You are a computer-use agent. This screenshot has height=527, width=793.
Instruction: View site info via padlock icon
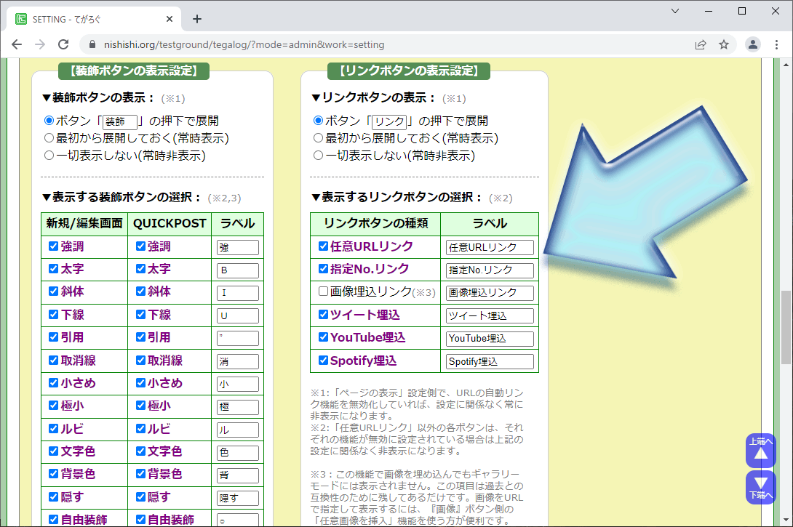[x=92, y=44]
